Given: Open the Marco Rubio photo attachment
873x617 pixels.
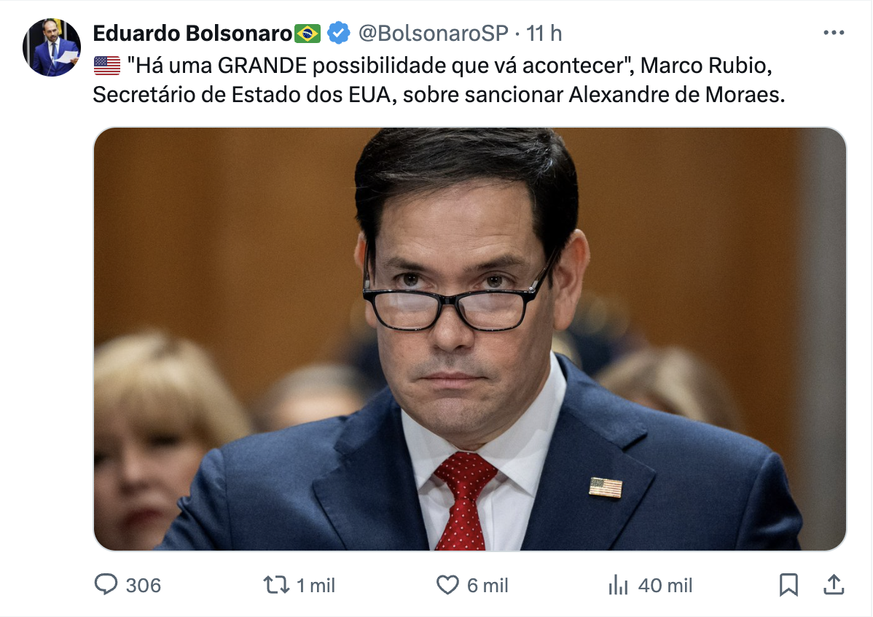Looking at the screenshot, I should click(x=470, y=339).
